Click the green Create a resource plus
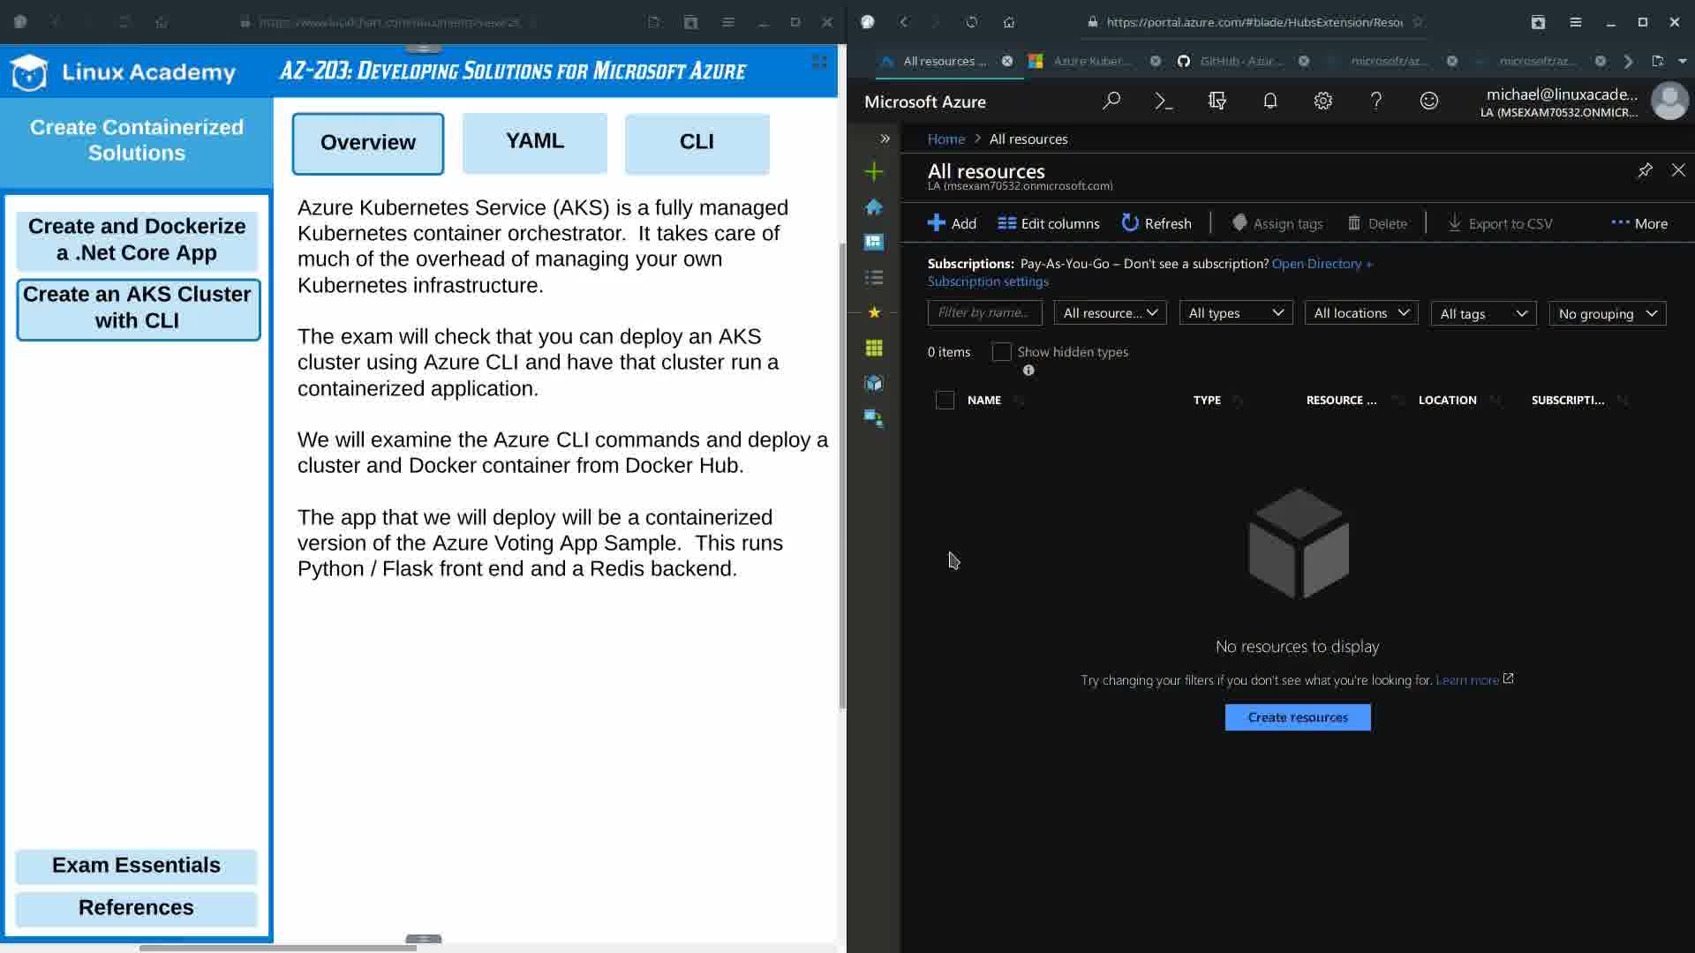This screenshot has width=1695, height=953. (874, 171)
